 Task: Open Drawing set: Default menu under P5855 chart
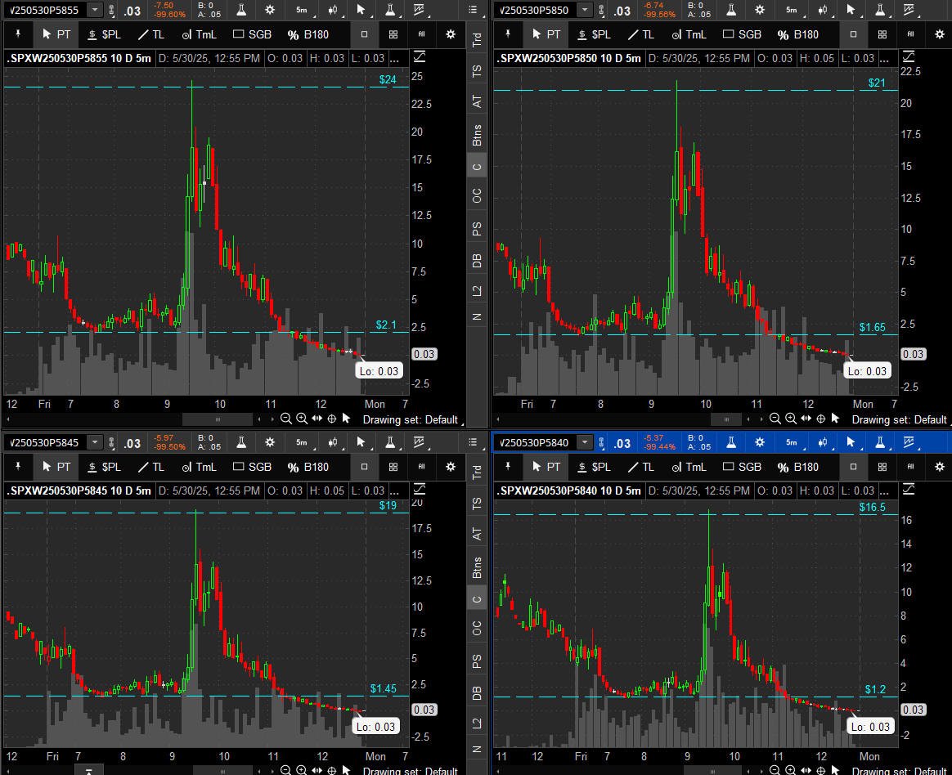tap(411, 419)
